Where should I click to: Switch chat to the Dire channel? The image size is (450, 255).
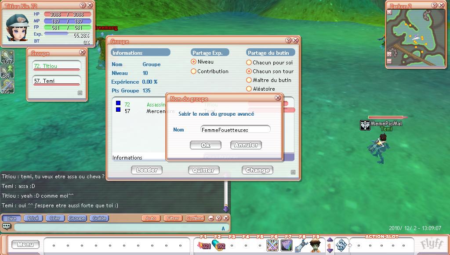pyautogui.click(x=12, y=218)
